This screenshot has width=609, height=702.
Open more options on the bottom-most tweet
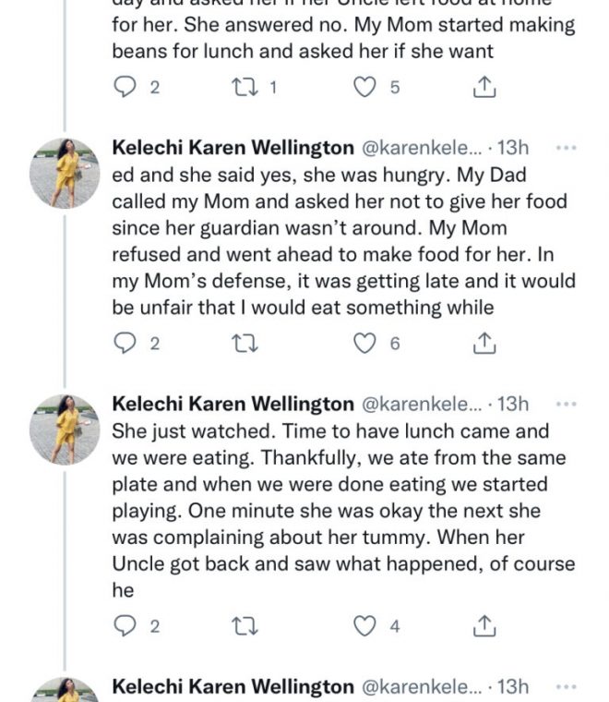tap(567, 686)
